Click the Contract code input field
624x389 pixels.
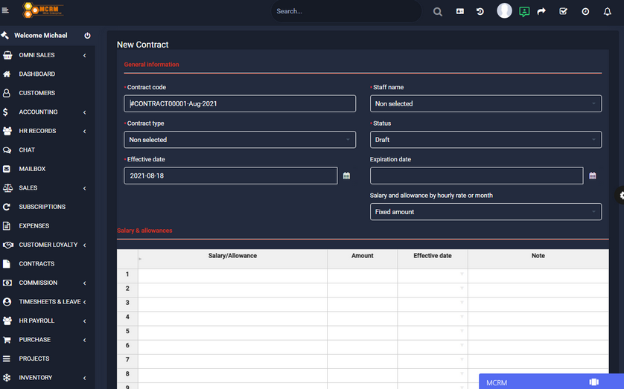[x=240, y=103]
